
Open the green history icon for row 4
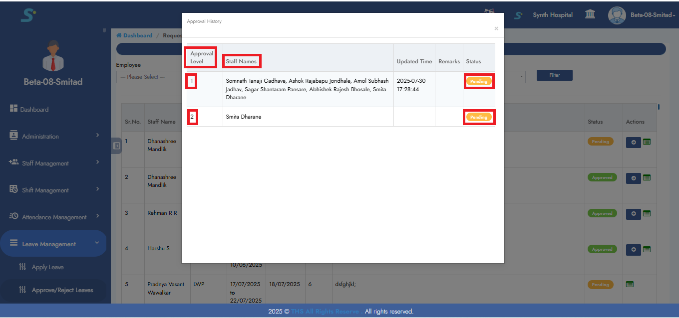pos(647,249)
